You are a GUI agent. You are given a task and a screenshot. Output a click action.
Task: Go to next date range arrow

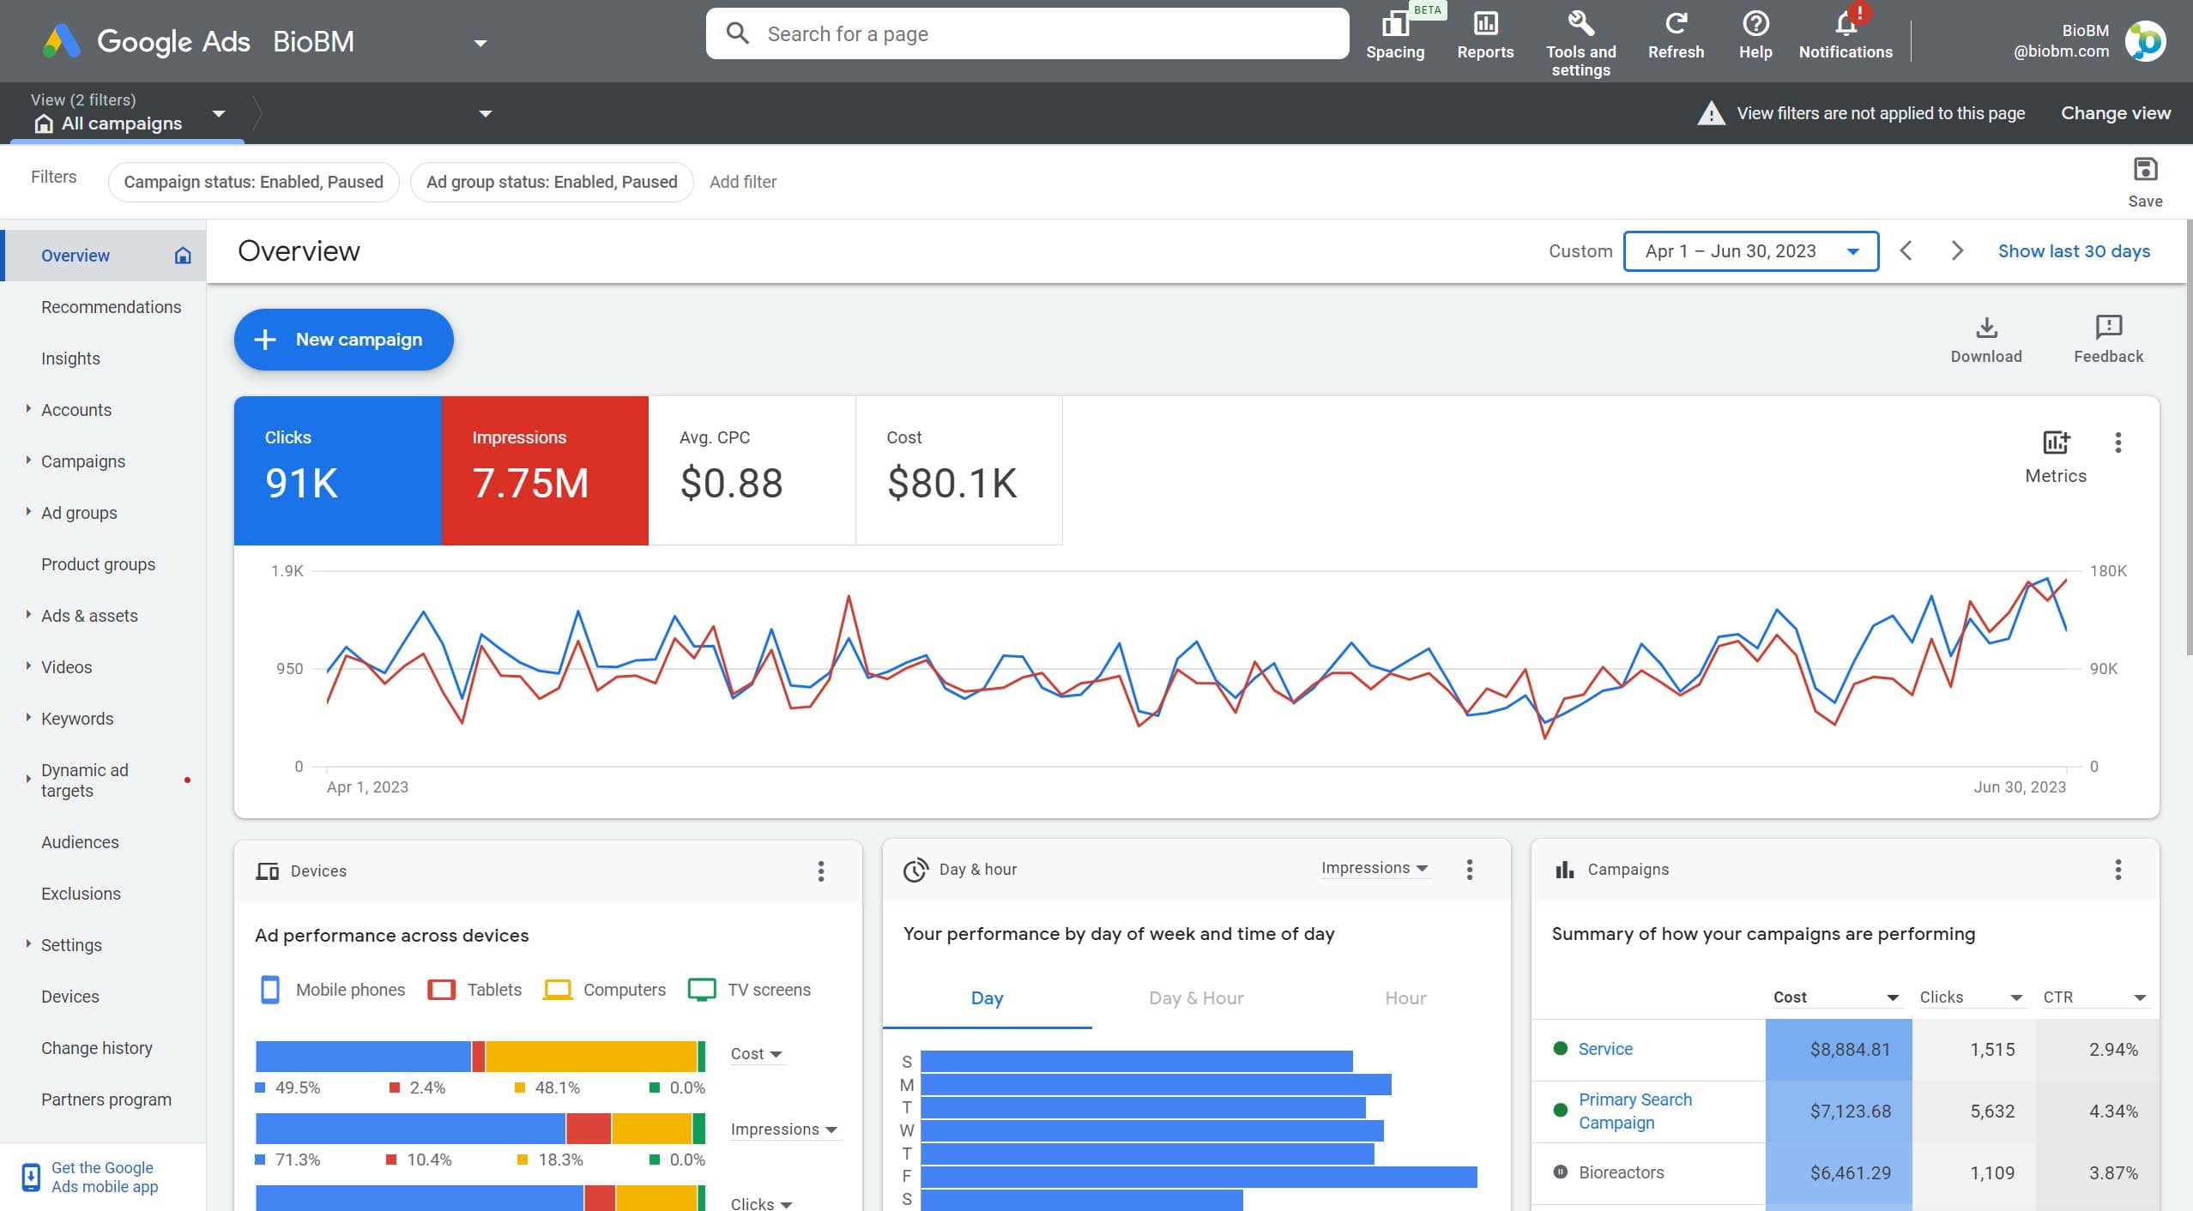(1957, 250)
